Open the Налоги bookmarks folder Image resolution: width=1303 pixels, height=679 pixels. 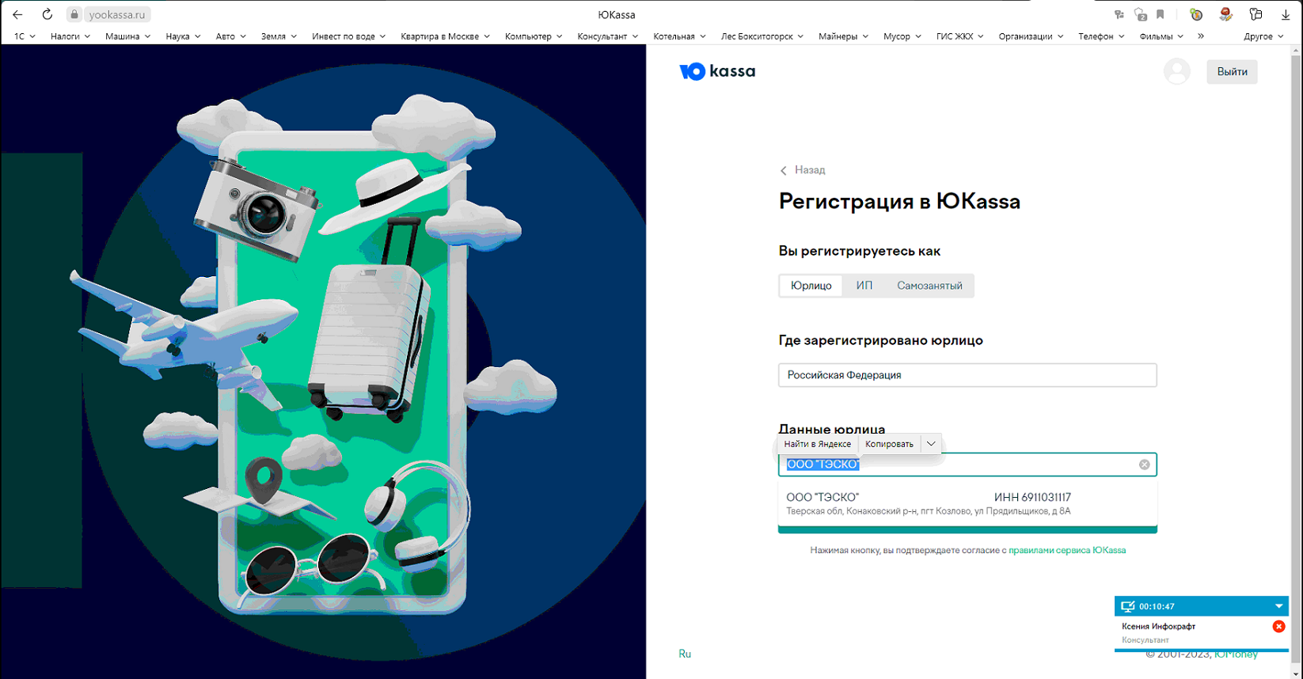click(70, 36)
